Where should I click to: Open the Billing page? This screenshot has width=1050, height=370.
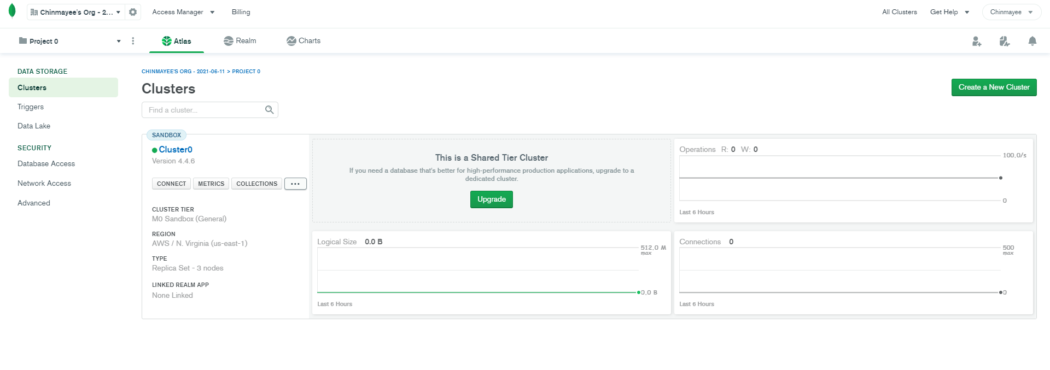(241, 12)
